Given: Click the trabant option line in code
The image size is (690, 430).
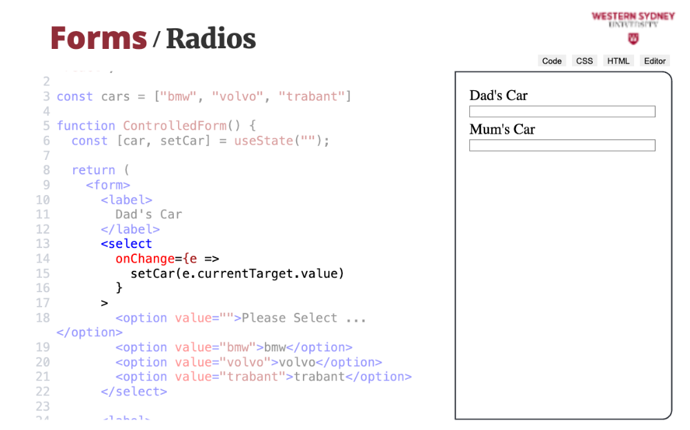Looking at the screenshot, I should tap(263, 377).
